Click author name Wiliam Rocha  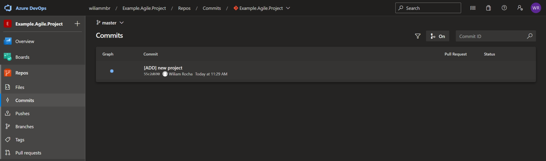coord(180,74)
